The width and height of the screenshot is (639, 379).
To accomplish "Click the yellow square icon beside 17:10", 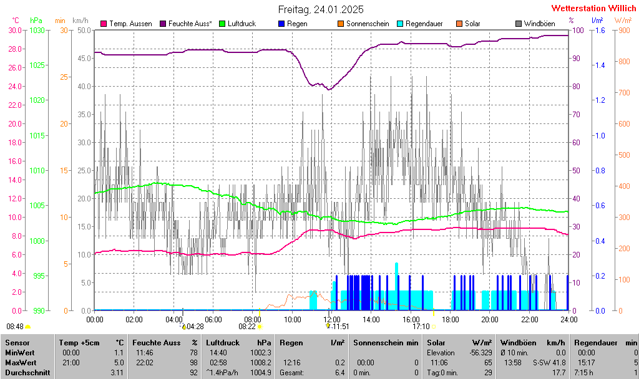I will coord(434,327).
